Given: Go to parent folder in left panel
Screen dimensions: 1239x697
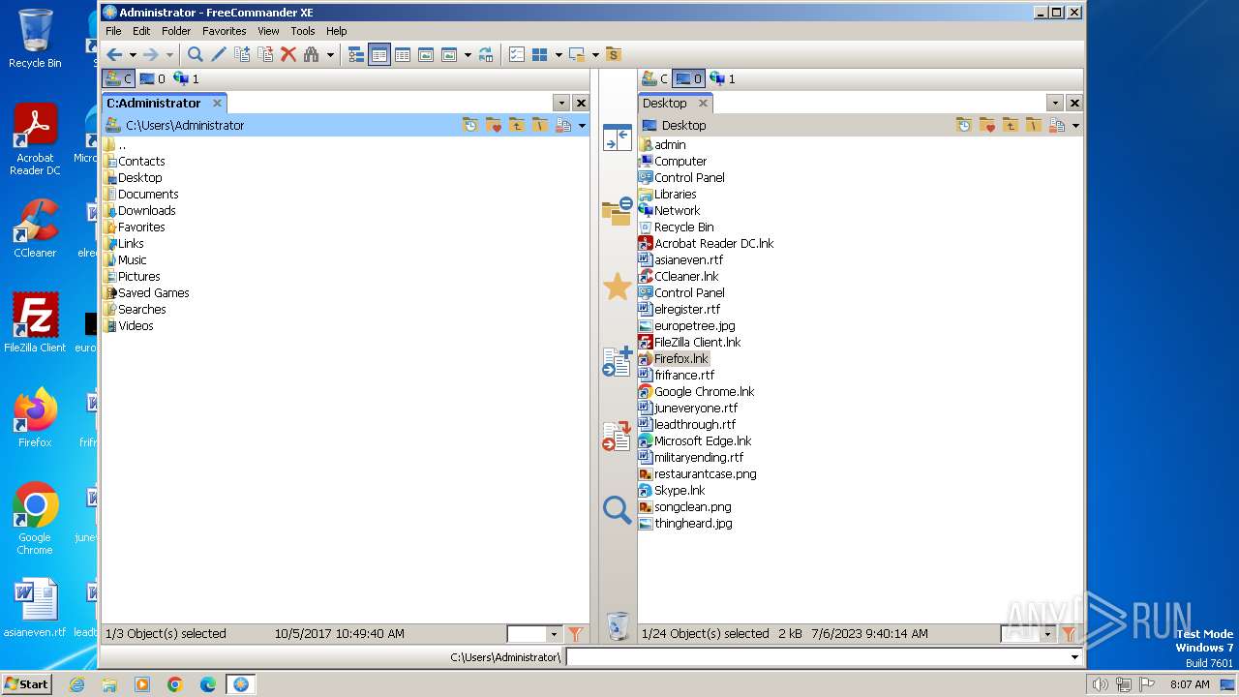Looking at the screenshot, I should [517, 125].
